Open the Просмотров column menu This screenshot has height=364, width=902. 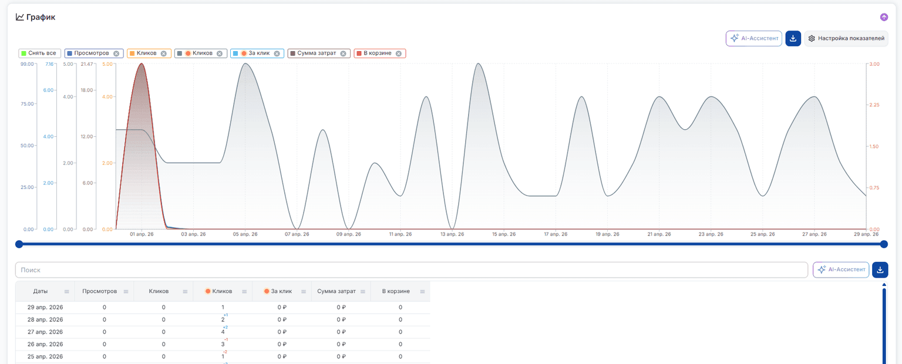coord(126,291)
